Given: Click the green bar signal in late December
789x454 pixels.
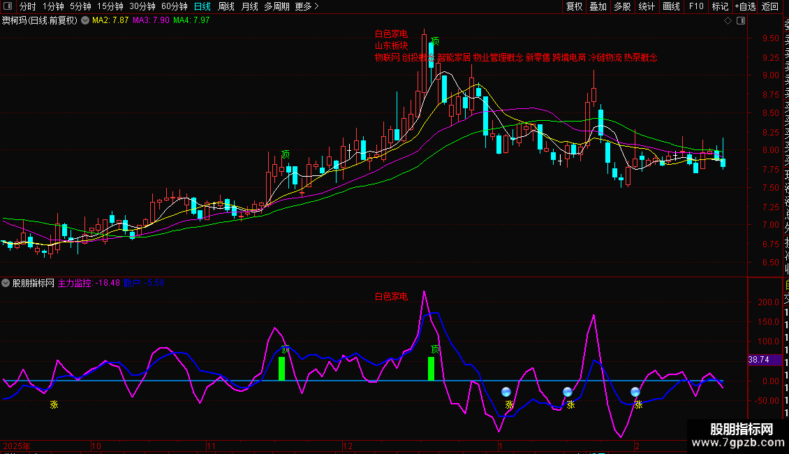Looking at the screenshot, I should tap(432, 368).
